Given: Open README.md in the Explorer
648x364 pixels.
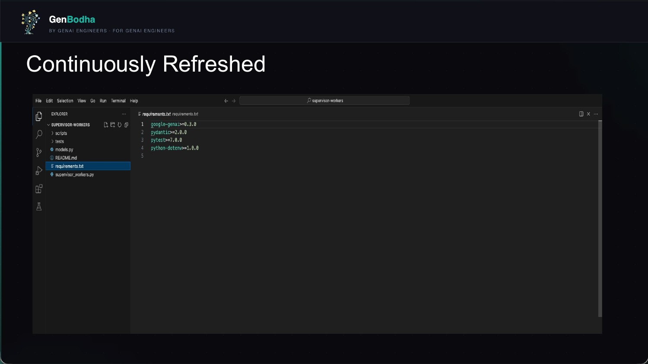Looking at the screenshot, I should [x=66, y=158].
